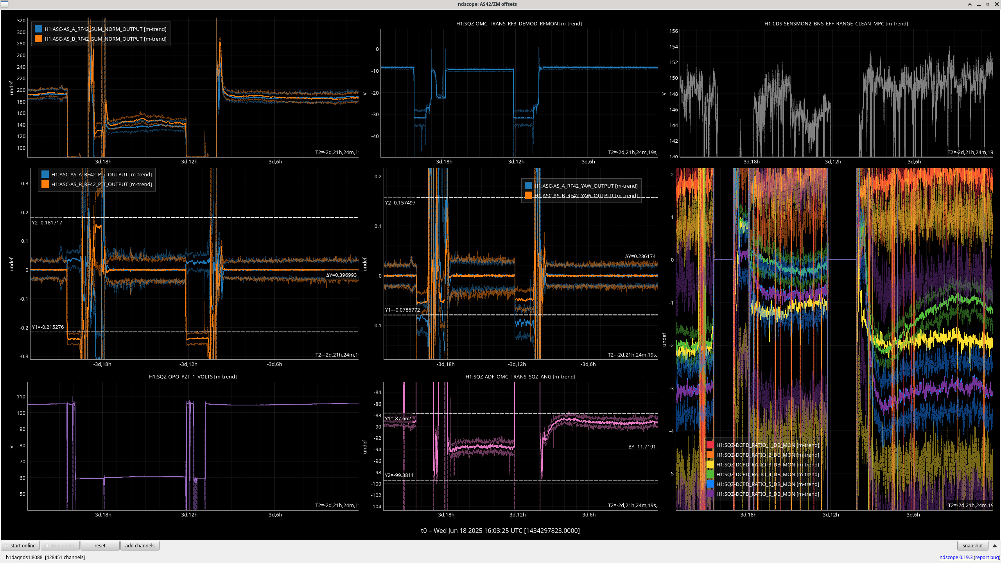Click blue swatch for AS_A_RF42_SUM_NORM_OUTPUT
The height and width of the screenshot is (563, 1001).
point(38,29)
